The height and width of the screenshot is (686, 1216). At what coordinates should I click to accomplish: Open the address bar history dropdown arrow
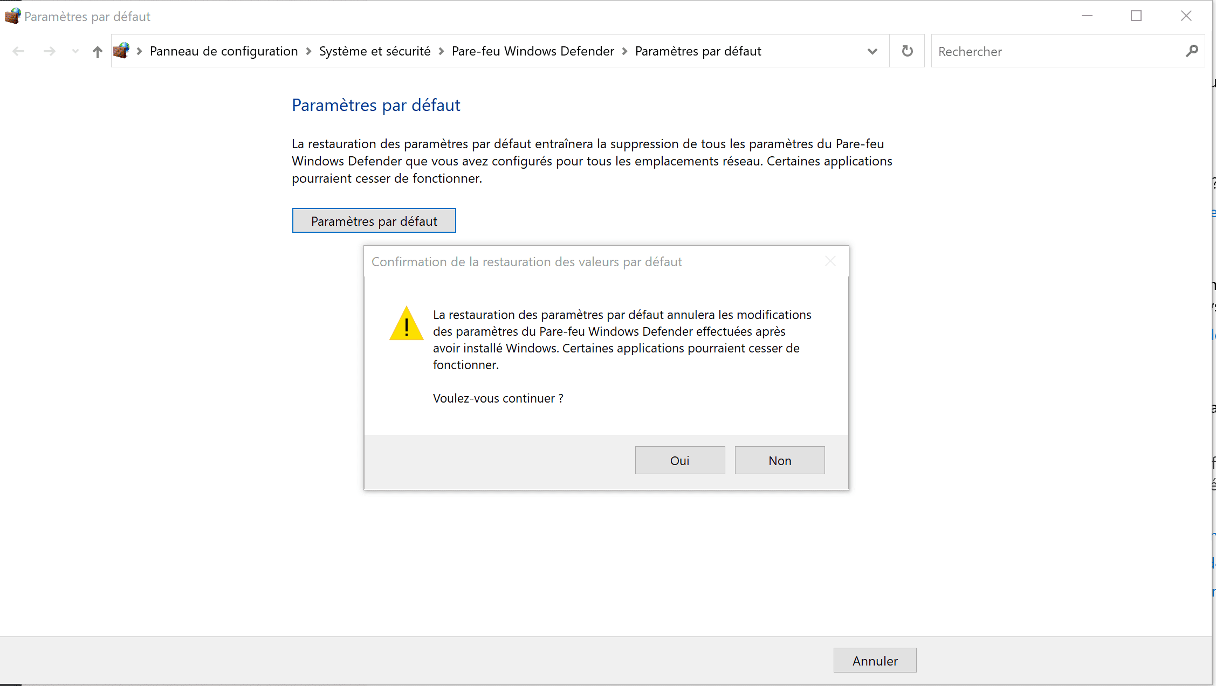pos(872,51)
